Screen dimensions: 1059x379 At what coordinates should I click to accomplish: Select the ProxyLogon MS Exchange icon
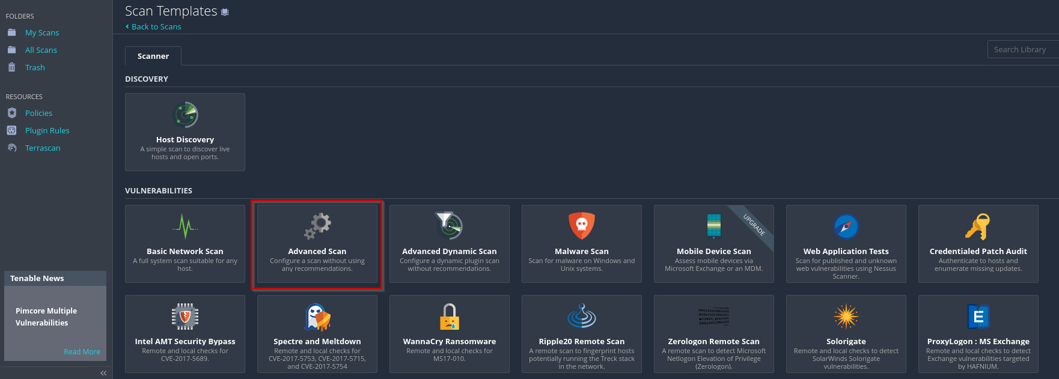pos(978,317)
